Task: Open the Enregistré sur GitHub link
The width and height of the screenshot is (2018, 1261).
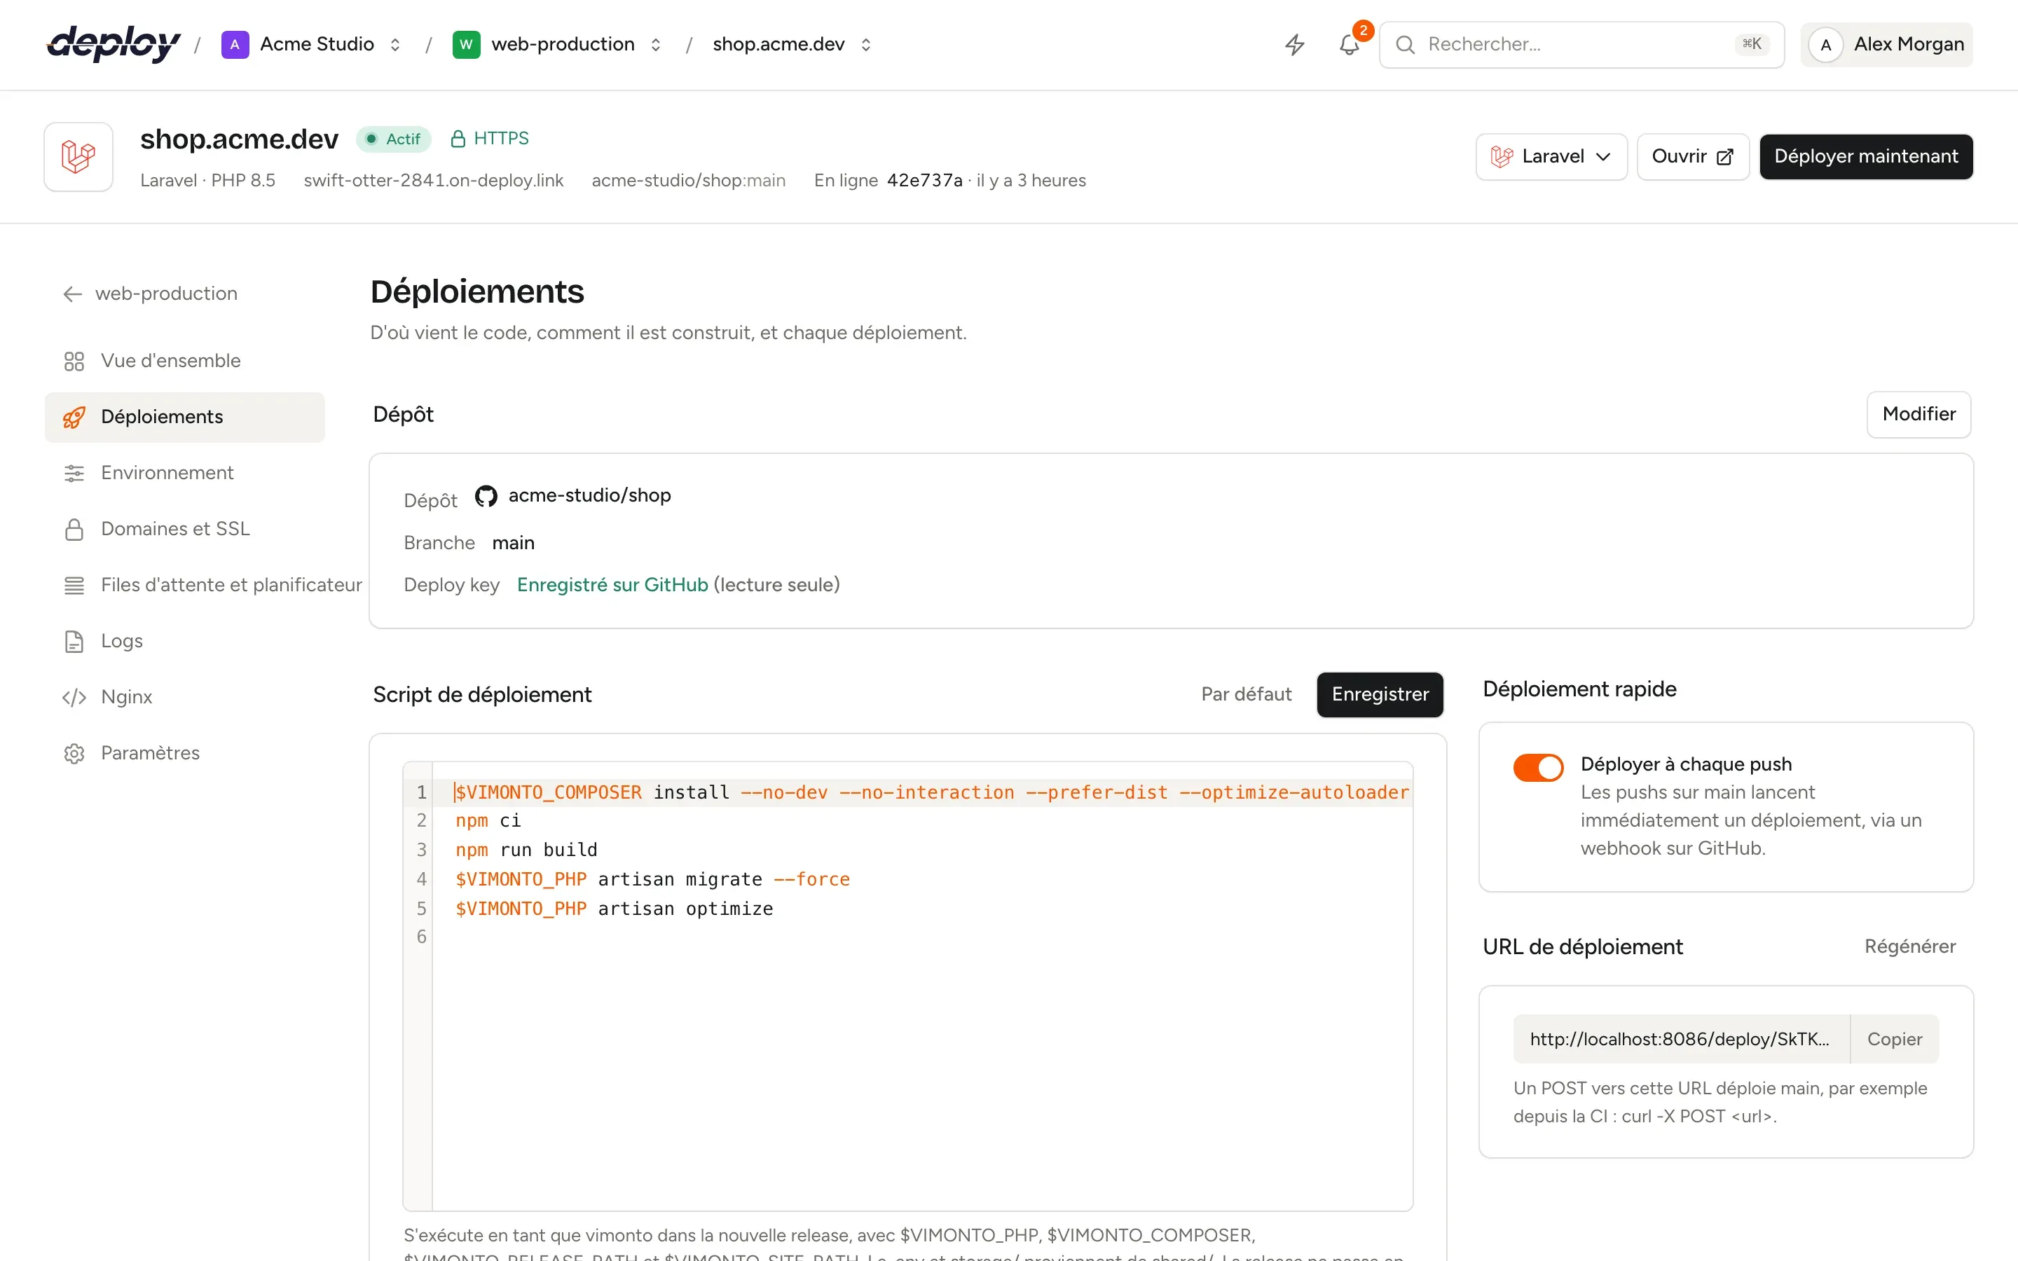Action: (612, 585)
